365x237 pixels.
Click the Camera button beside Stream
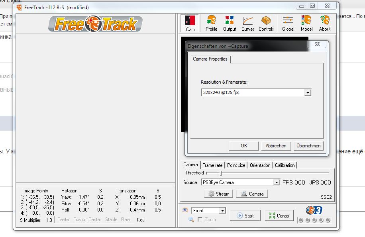252,194
